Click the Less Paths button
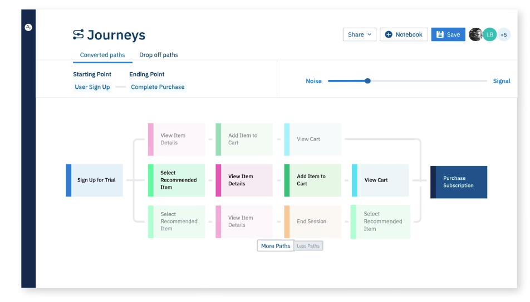Viewport: 530px width, 302px height. click(308, 246)
